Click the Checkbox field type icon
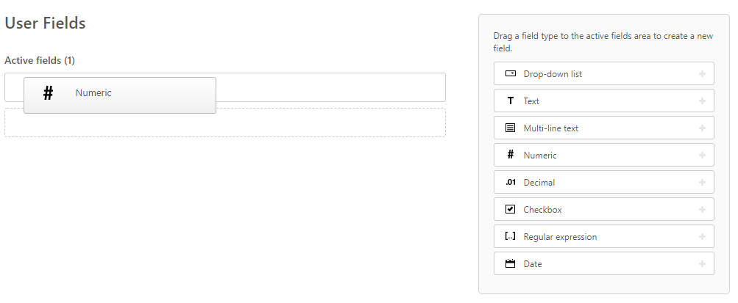 (511, 210)
